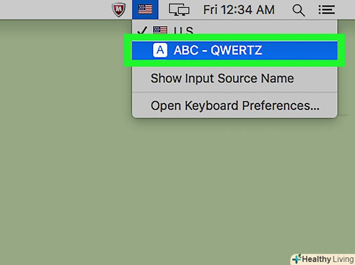Image resolution: width=355 pixels, height=265 pixels.
Task: Toggle Show Input Source Name
Action: coord(222,78)
